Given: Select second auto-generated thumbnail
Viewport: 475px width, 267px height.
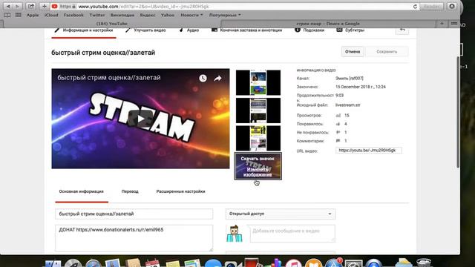Looking at the screenshot, I should tap(258, 111).
